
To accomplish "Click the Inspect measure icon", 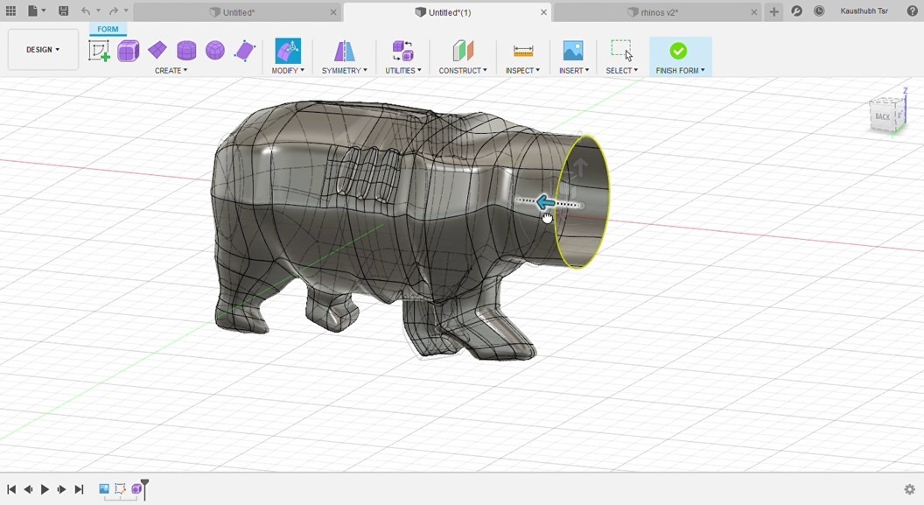I will click(522, 52).
